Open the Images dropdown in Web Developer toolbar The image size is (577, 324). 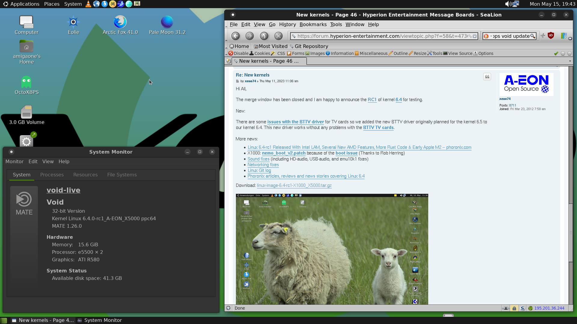(x=315, y=53)
